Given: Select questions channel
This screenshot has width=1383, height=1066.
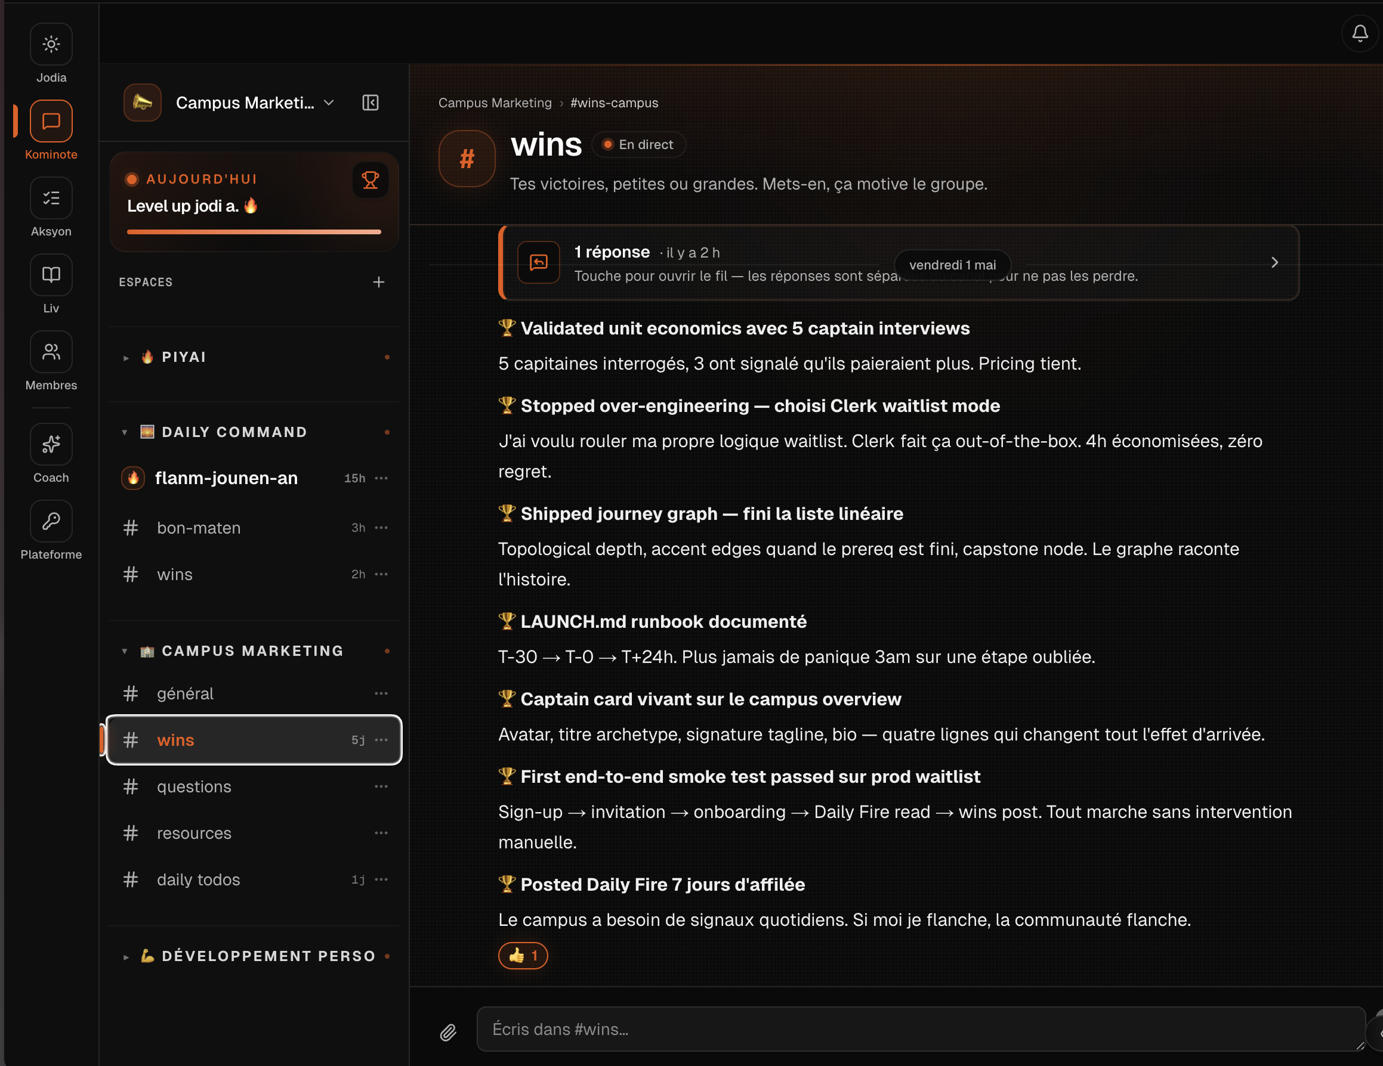Looking at the screenshot, I should pos(254,786).
